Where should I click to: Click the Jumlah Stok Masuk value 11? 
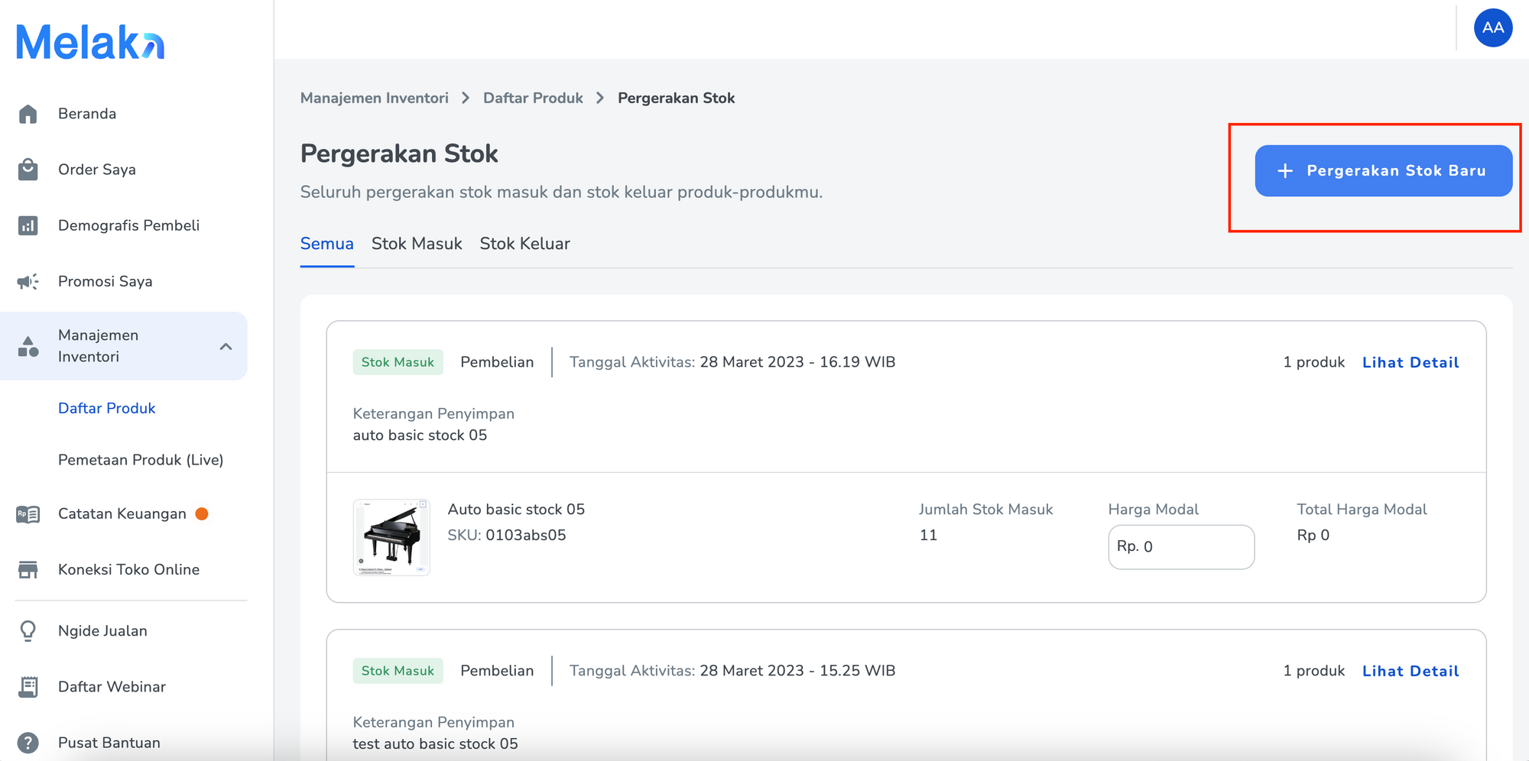coord(928,536)
